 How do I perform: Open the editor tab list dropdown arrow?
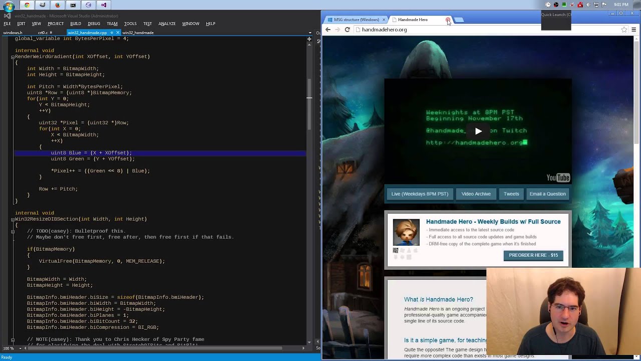pos(310,33)
